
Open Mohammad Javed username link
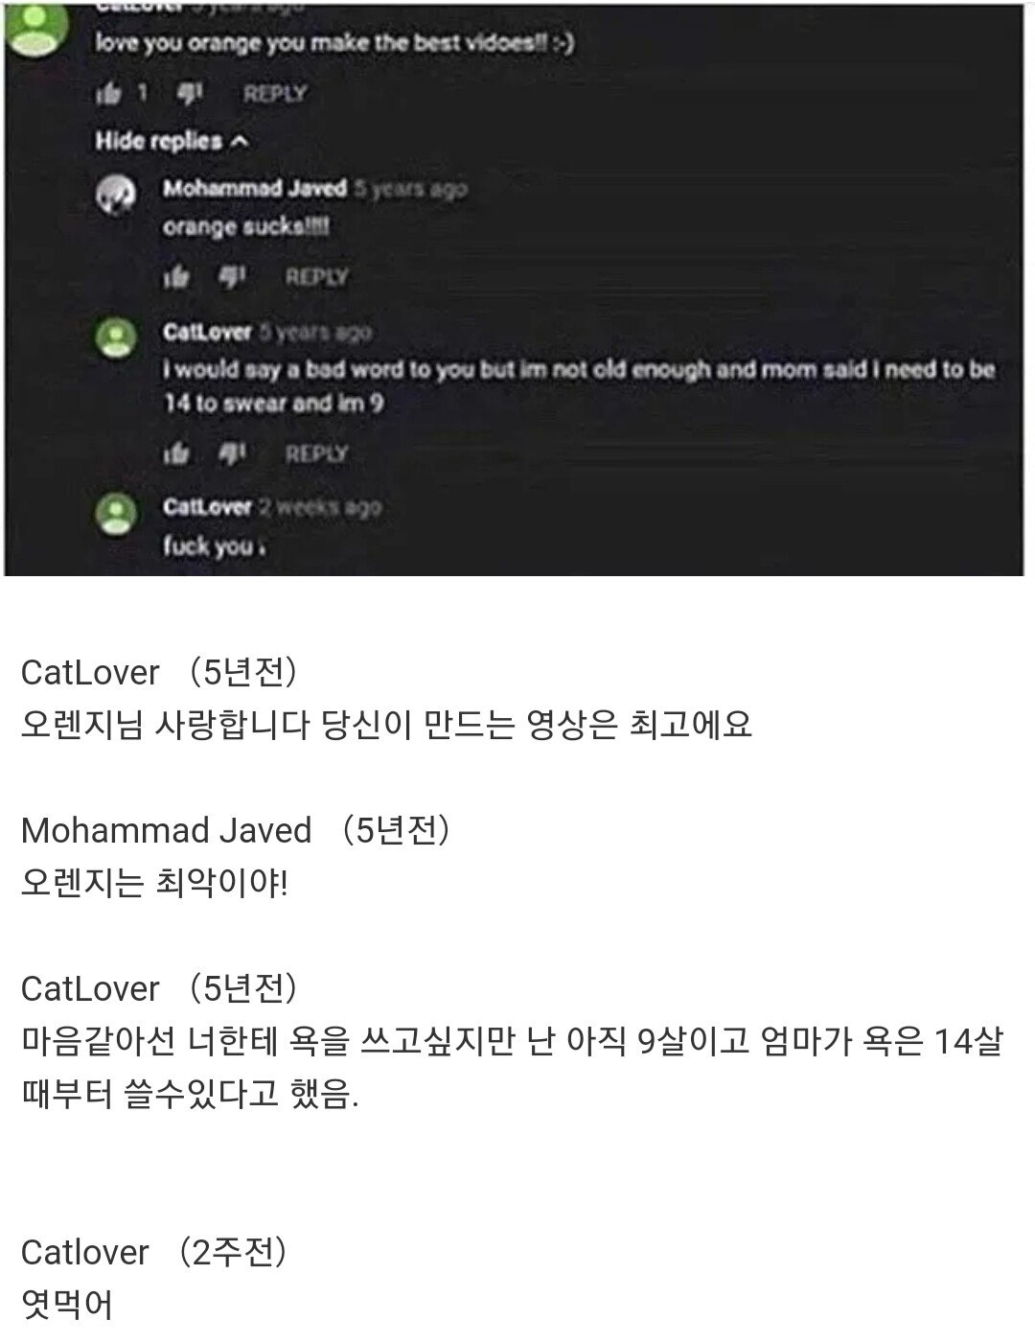254,188
